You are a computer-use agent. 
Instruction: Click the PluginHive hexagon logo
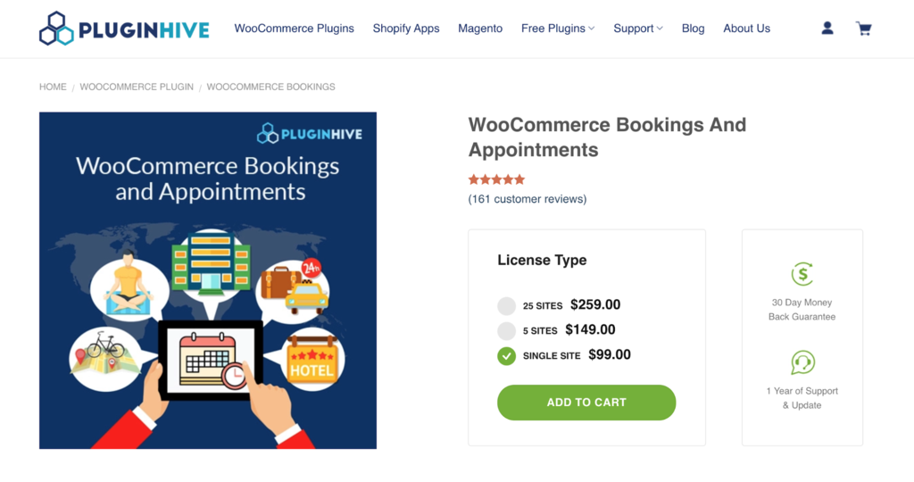pos(55,29)
